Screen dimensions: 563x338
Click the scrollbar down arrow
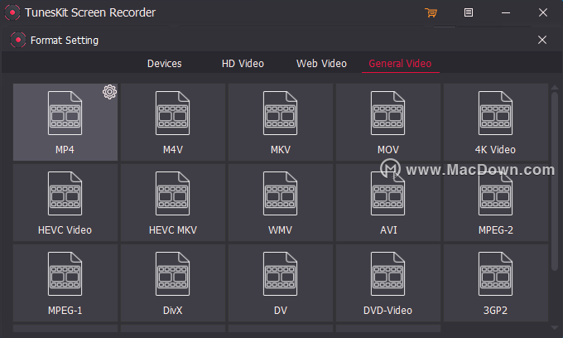(x=555, y=327)
